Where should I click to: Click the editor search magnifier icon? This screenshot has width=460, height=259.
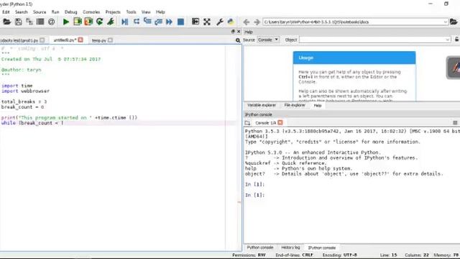(238, 40)
